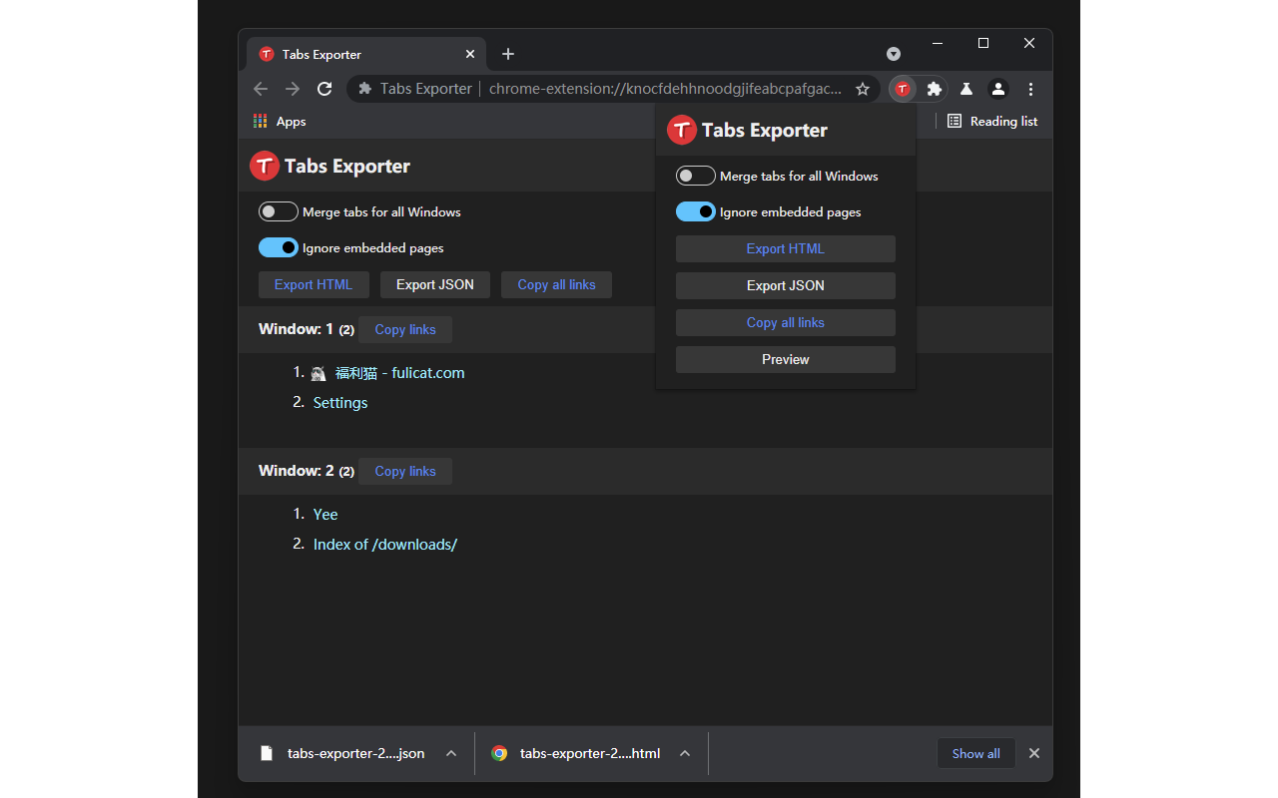The width and height of the screenshot is (1278, 798).
Task: Copy links for Window 2
Action: (x=405, y=471)
